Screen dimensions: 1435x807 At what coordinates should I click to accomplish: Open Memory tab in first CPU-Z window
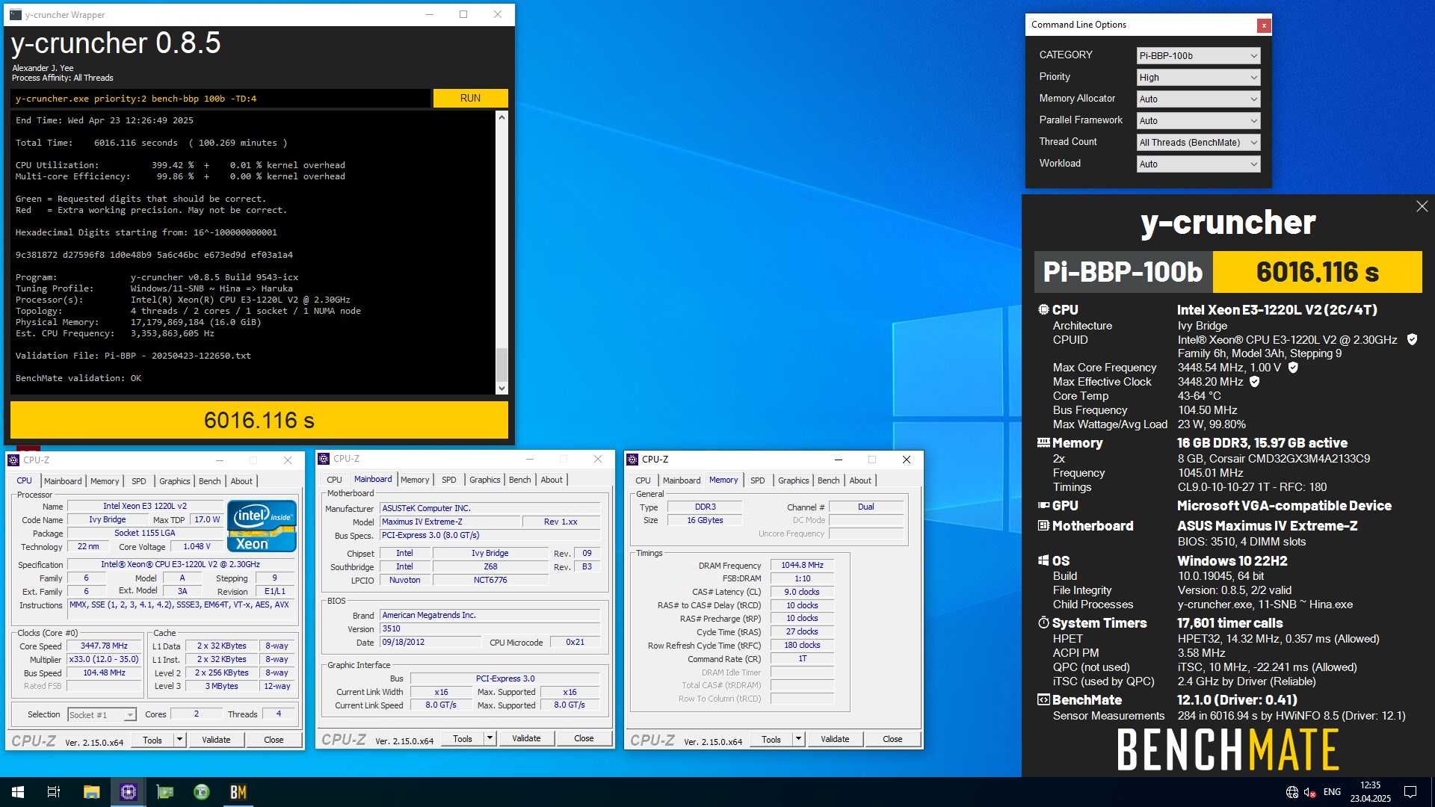(x=105, y=481)
